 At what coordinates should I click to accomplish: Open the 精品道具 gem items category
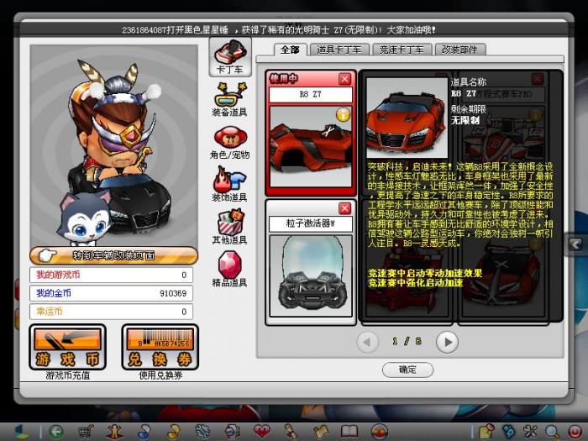click(230, 270)
